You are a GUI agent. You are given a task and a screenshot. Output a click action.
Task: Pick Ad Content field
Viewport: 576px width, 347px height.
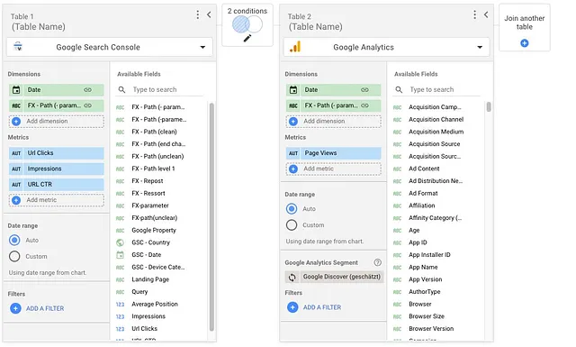(x=424, y=169)
